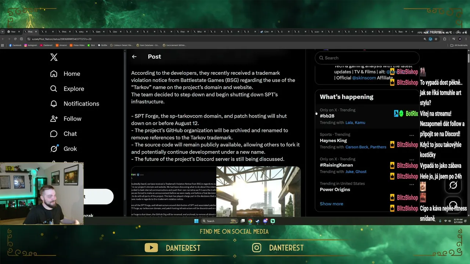
Task: Open the Notifications bell icon
Action: [54, 104]
